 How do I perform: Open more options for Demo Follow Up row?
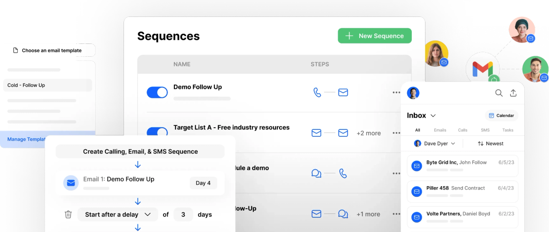[x=396, y=92]
